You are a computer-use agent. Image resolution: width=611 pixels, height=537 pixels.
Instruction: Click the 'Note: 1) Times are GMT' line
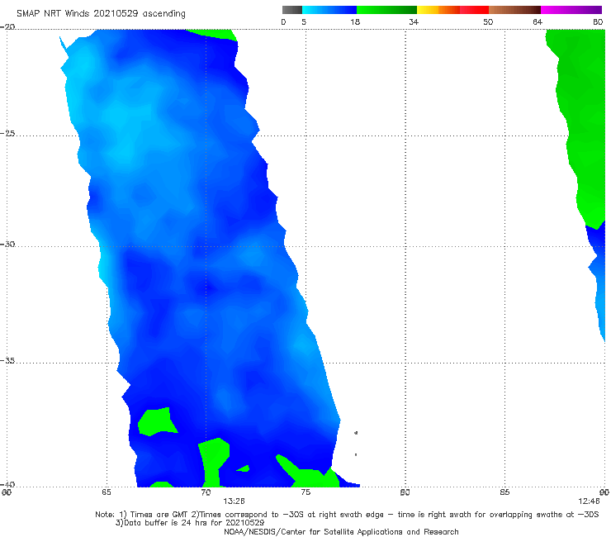(x=347, y=515)
